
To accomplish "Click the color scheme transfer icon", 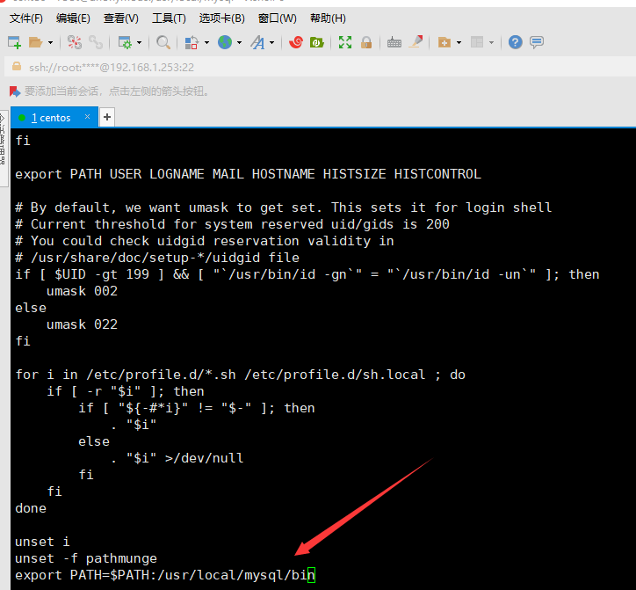I will (192, 42).
